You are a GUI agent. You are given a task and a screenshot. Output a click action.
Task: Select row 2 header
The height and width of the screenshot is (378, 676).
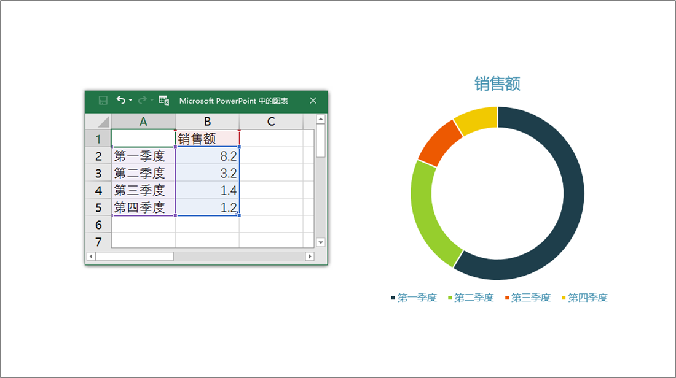click(x=98, y=156)
